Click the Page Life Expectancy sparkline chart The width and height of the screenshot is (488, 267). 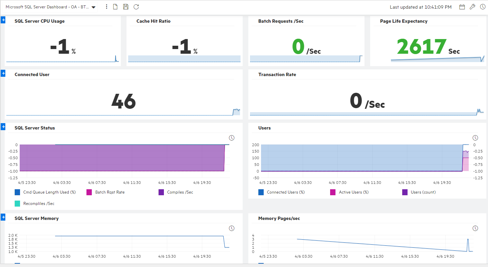click(438, 59)
